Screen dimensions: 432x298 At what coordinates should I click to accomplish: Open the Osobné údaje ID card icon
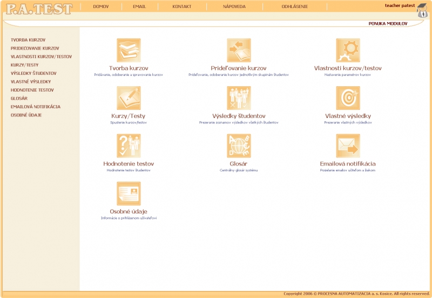[x=129, y=193]
